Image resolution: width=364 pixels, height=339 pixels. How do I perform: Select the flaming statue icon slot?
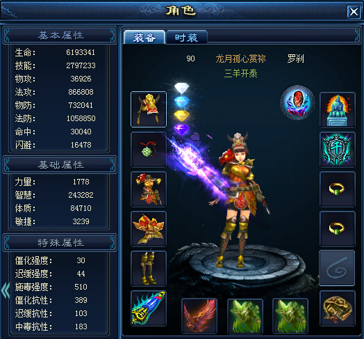(x=338, y=110)
